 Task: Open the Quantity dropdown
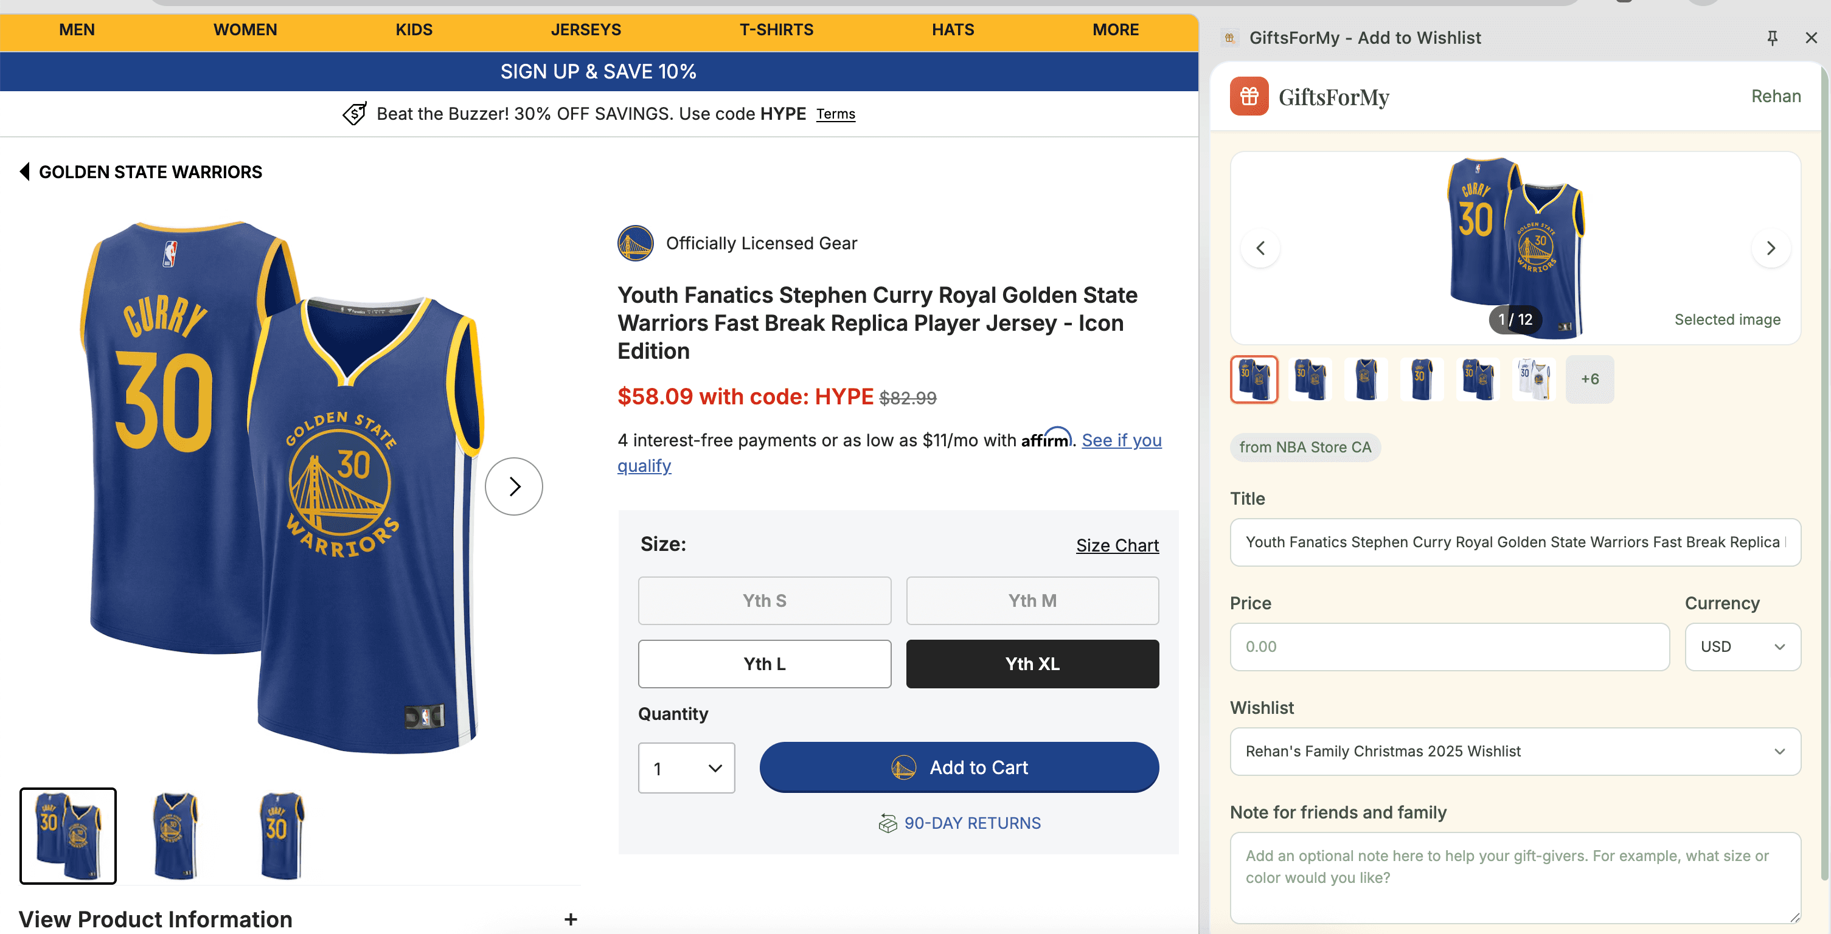[686, 768]
